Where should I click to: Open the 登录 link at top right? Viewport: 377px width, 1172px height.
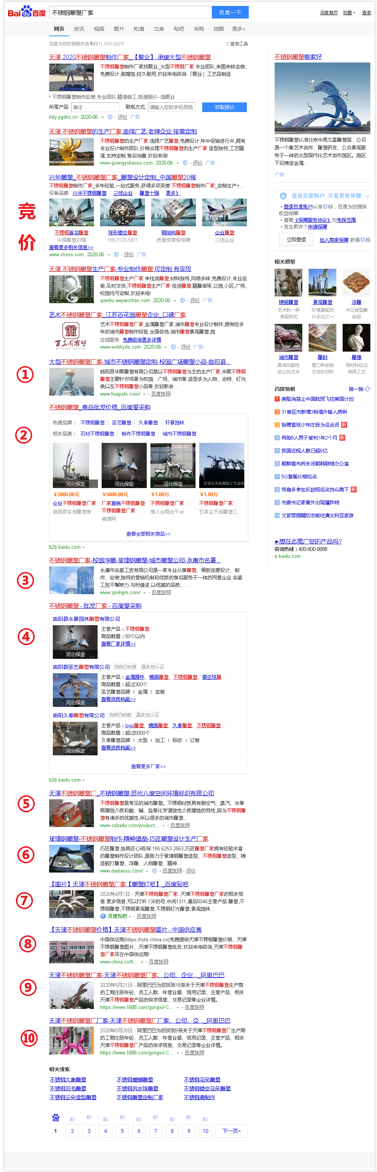(367, 13)
